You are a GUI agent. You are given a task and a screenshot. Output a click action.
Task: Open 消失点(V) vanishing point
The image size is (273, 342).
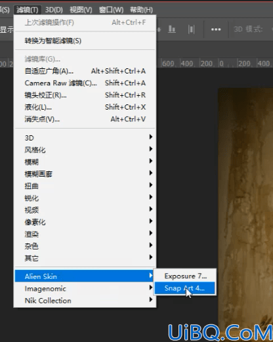click(x=85, y=119)
